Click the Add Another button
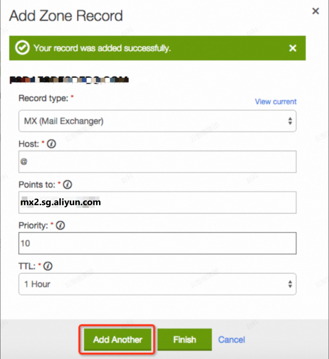The image size is (329, 359). [118, 339]
